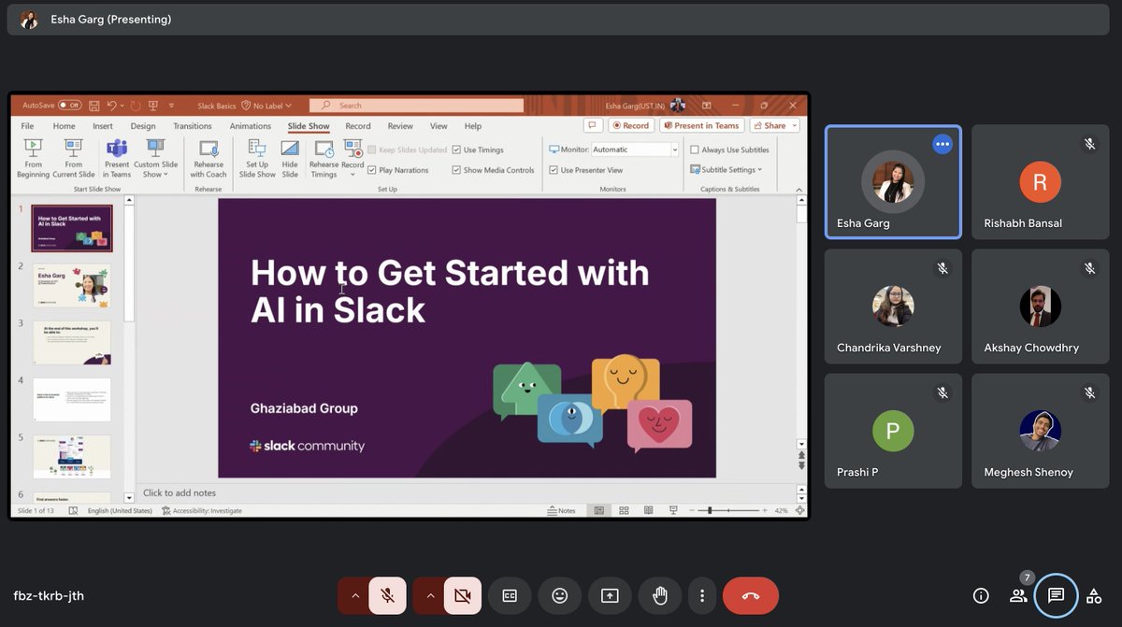Open options on Esha Garg tile

coord(942,144)
